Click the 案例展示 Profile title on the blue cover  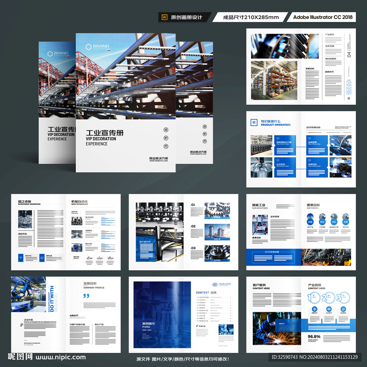[148, 325]
